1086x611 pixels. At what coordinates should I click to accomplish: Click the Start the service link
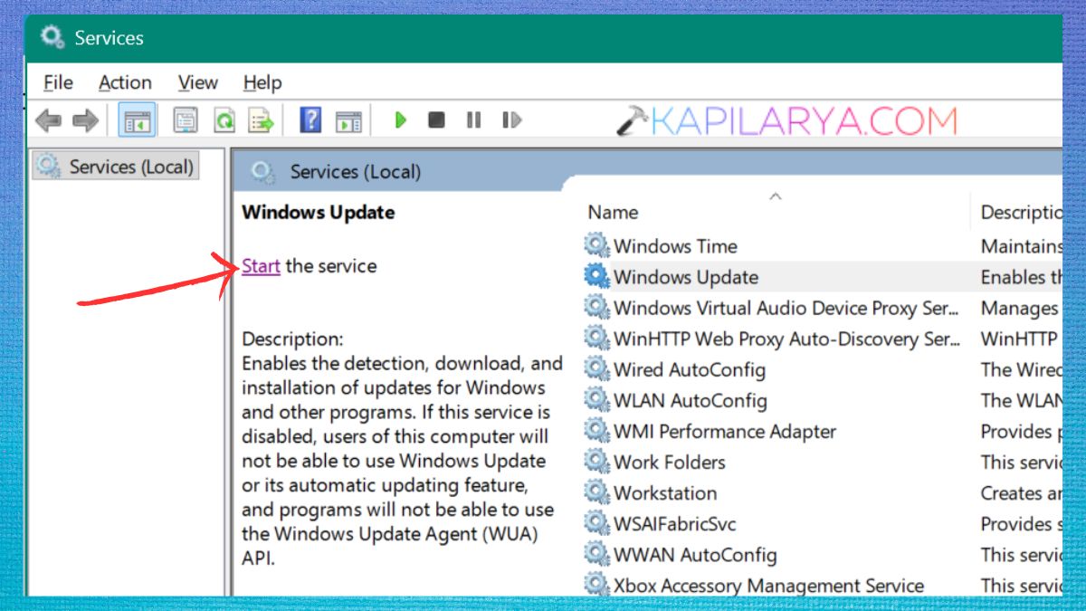(x=261, y=266)
